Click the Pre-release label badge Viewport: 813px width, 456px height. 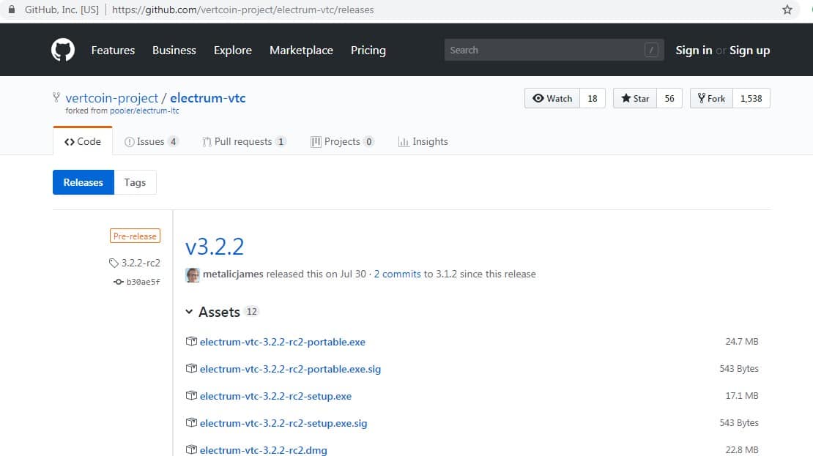pos(135,236)
